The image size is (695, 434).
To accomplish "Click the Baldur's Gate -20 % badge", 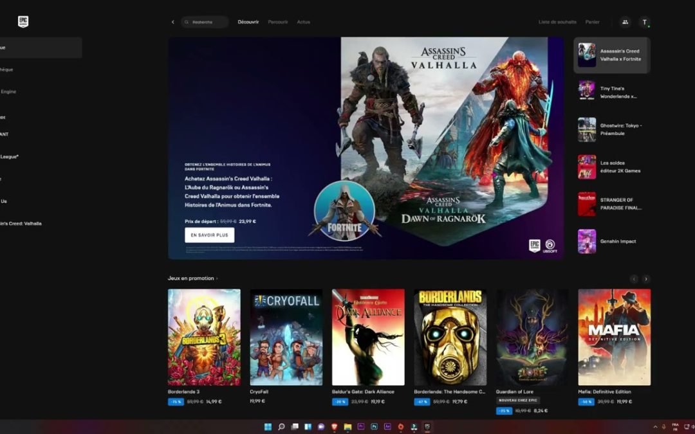I will 340,402.
